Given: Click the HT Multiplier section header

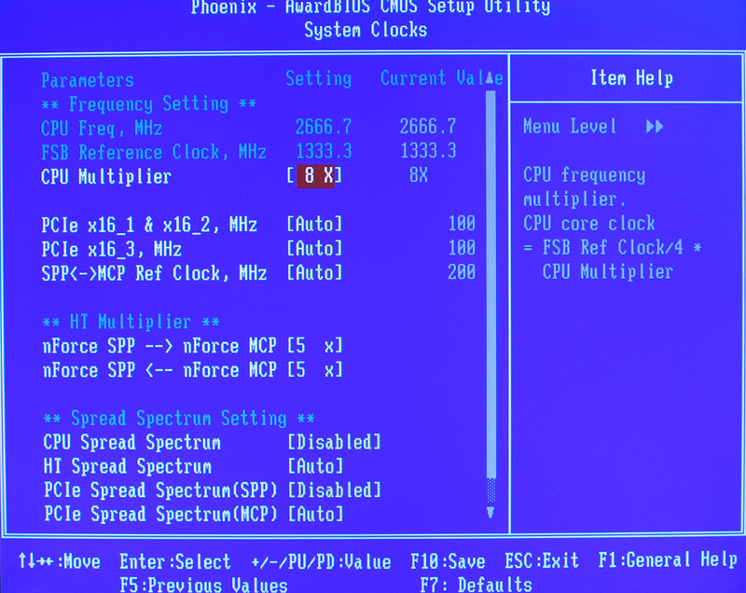Looking at the screenshot, I should [x=131, y=323].
